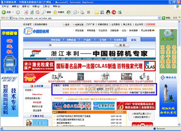Viewport: 181px width, 131px height.
Task: Open the QQ penguin toolbar icon
Action: [x=108, y=12]
